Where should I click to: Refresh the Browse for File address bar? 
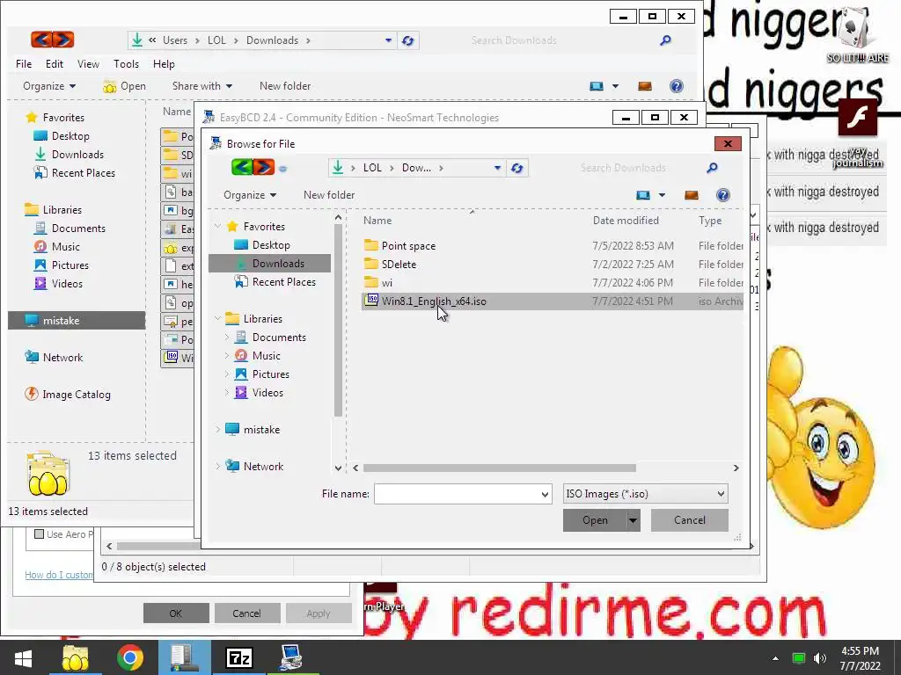coord(516,168)
